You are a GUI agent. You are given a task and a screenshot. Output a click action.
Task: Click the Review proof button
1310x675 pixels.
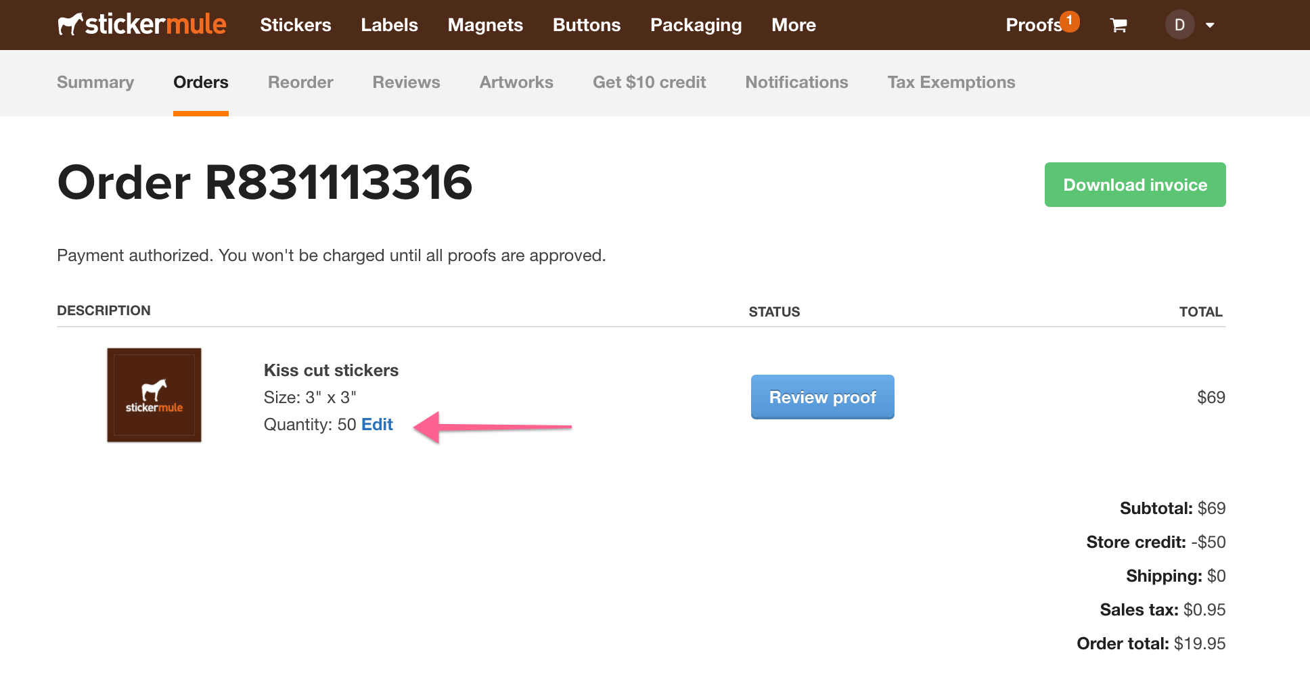click(823, 397)
